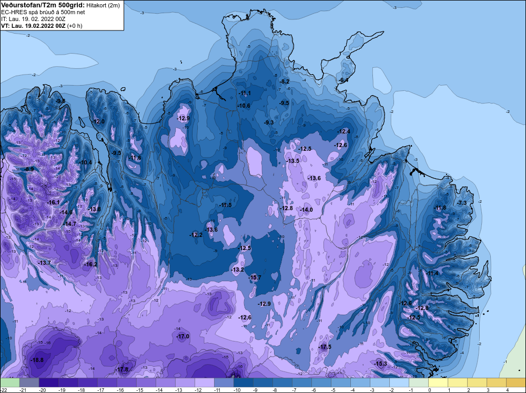Click the -14.6 temperature label
This screenshot has width=526, height=393.
pos(66,212)
